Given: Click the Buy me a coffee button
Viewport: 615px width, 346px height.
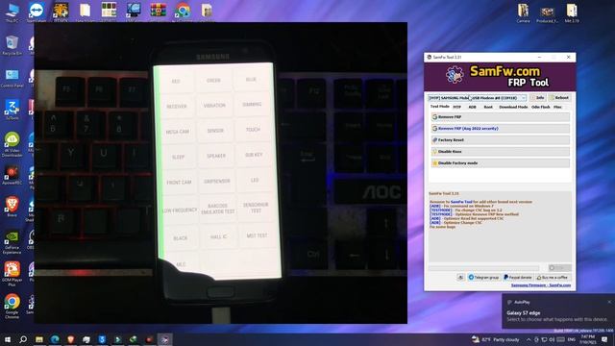Looking at the screenshot, I should pos(553,278).
